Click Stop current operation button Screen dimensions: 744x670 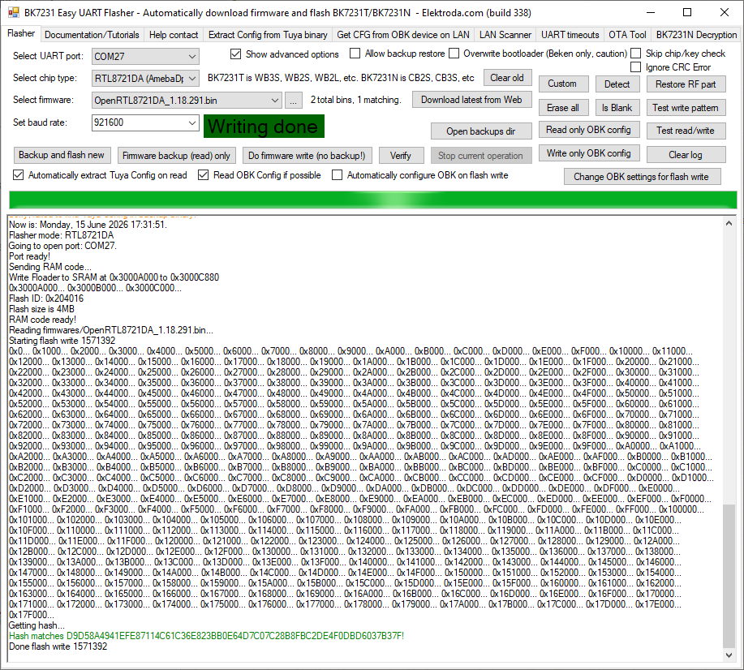[x=480, y=156]
